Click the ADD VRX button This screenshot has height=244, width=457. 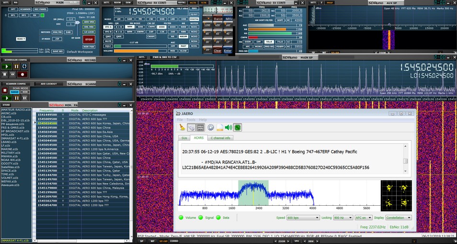pos(89,22)
